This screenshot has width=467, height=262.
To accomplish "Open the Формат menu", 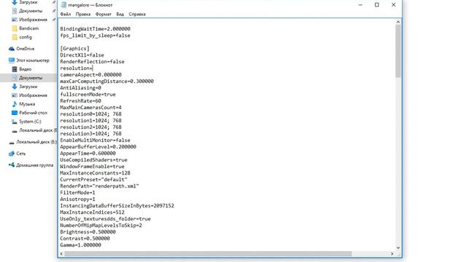I will tap(104, 15).
